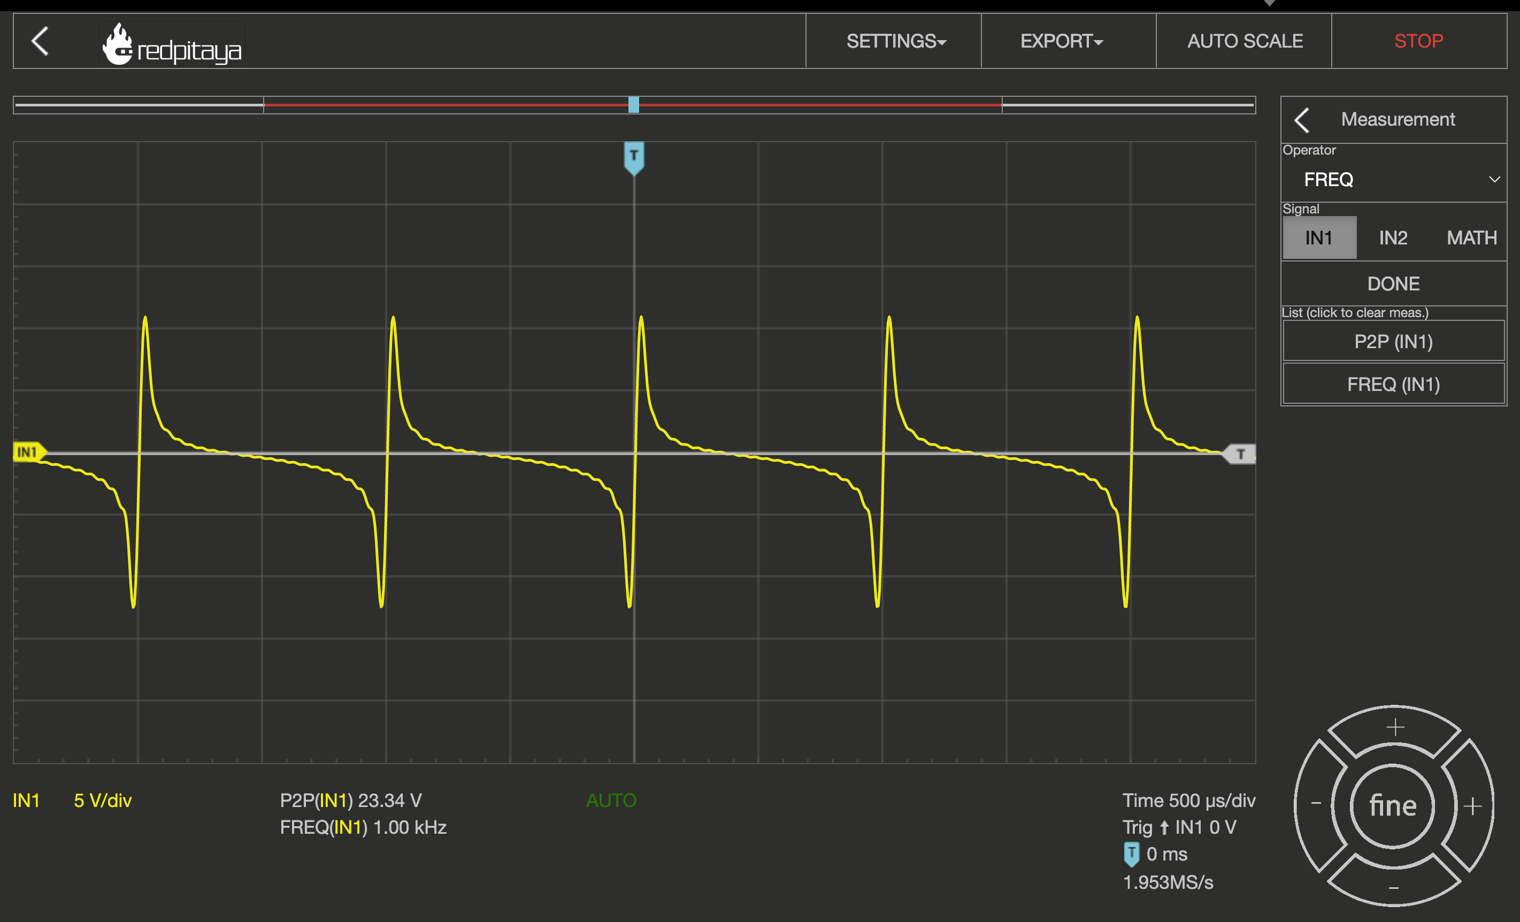Screen dimensions: 1520x922
Task: Click the DONE button
Action: click(x=1394, y=283)
